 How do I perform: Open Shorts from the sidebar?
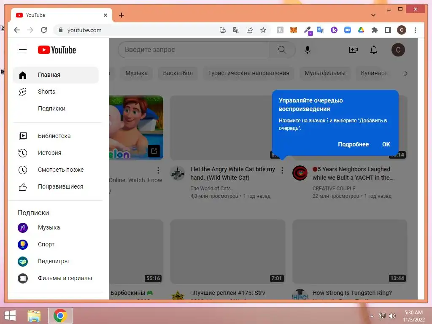56,92
